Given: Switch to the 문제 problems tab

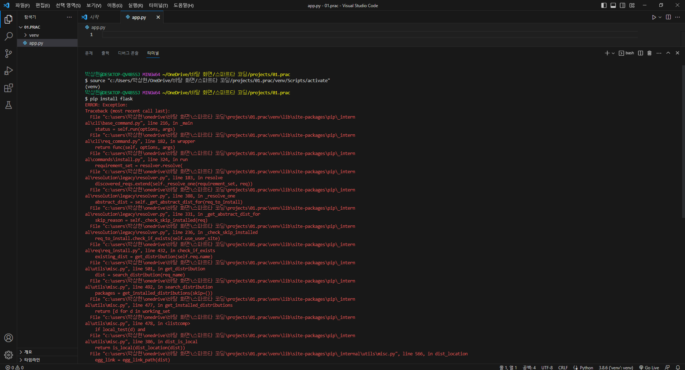Looking at the screenshot, I should (x=89, y=53).
